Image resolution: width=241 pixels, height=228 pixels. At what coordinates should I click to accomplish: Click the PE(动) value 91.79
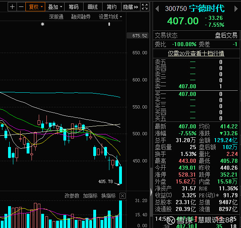[x=231, y=195]
